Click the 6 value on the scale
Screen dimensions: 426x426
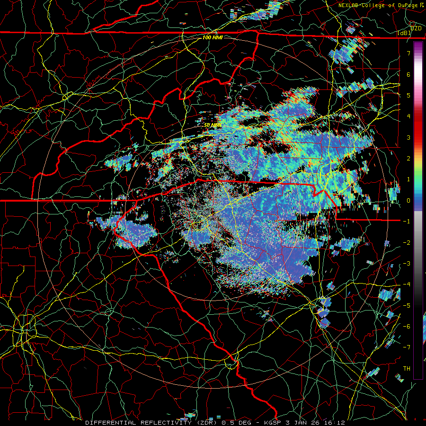pyautogui.click(x=408, y=74)
